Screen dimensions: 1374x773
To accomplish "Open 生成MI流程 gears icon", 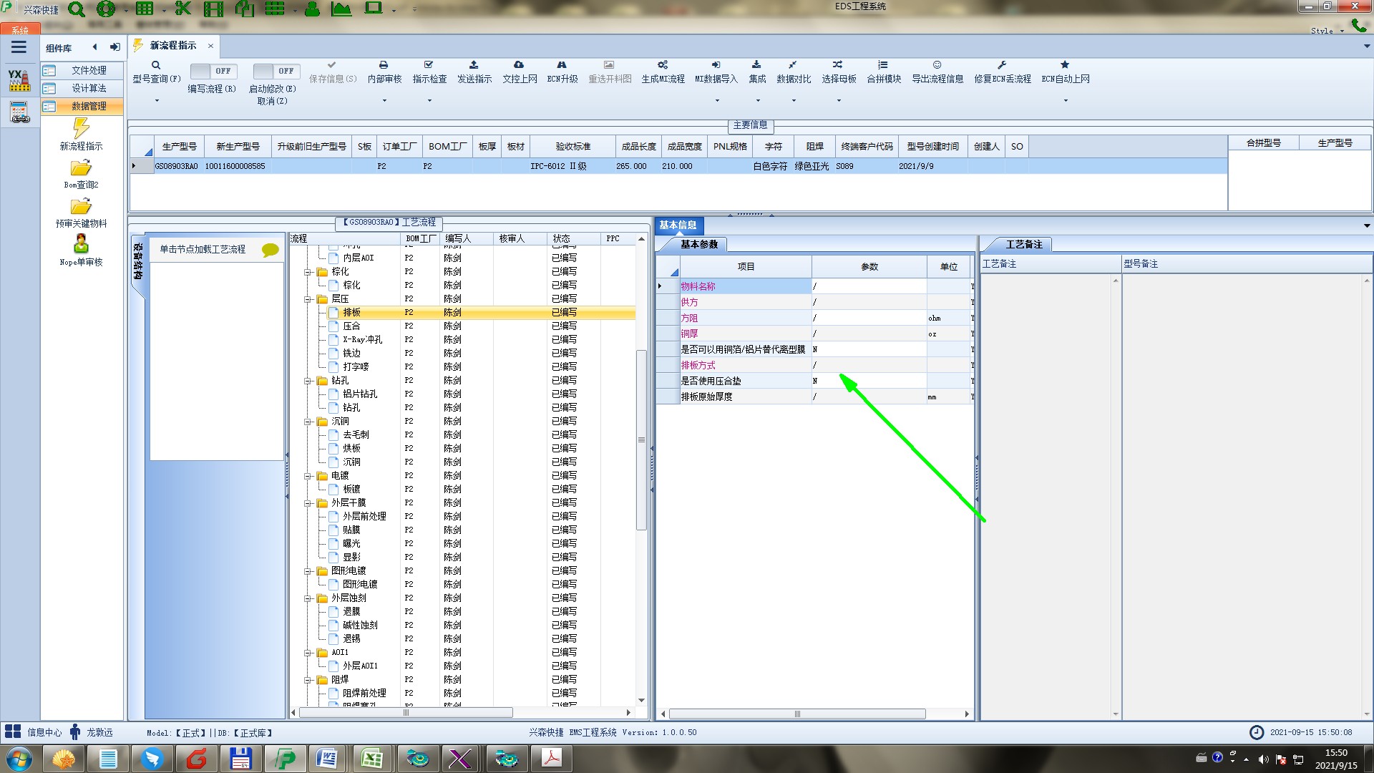I will 663,65.
